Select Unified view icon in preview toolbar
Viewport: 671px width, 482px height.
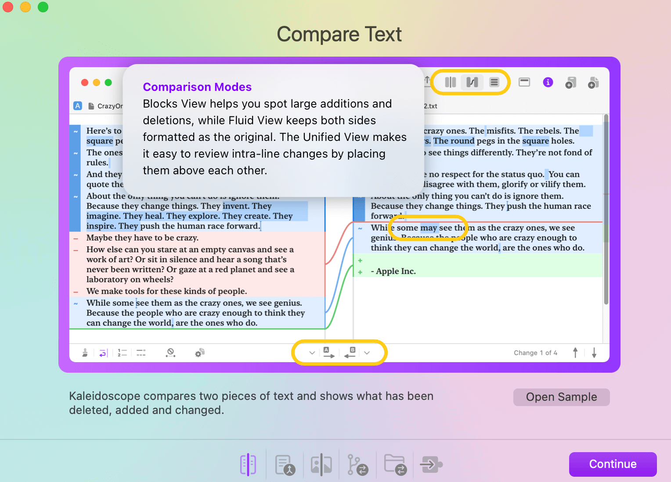pos(494,82)
